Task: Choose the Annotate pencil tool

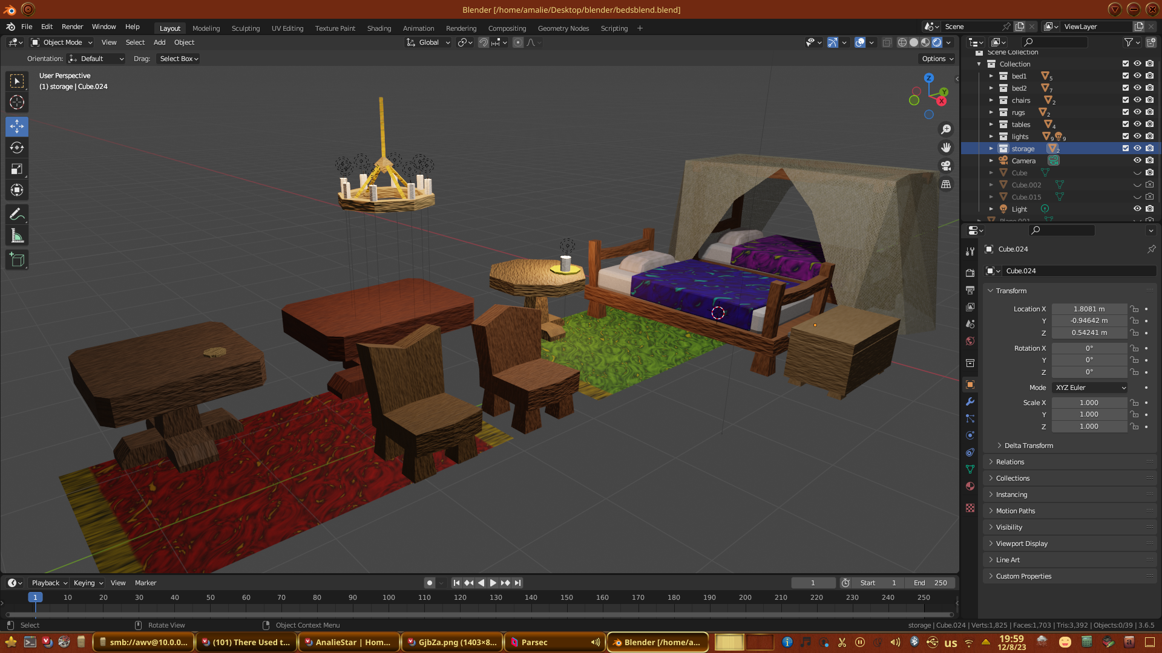Action: click(x=17, y=215)
